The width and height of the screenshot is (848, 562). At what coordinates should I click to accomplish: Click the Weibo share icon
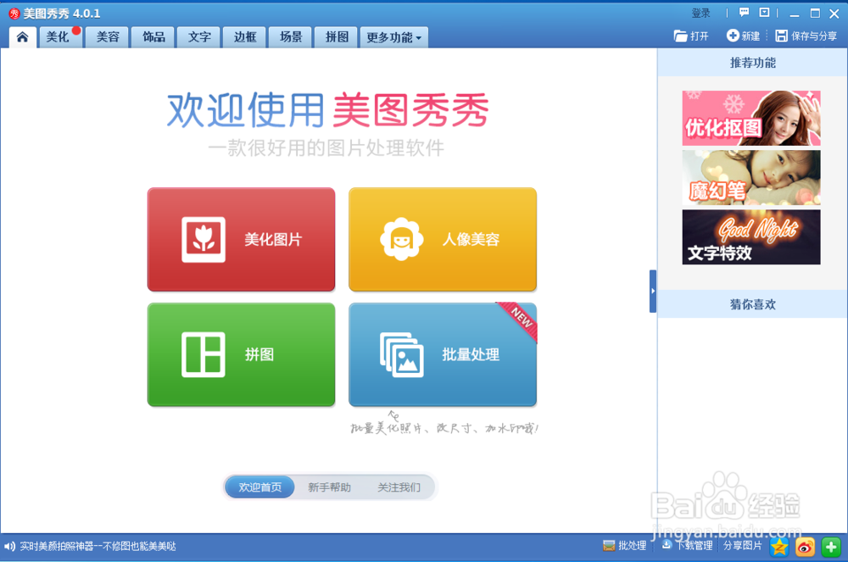click(805, 547)
